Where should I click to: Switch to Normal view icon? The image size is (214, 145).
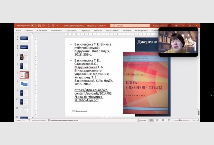click(152, 120)
